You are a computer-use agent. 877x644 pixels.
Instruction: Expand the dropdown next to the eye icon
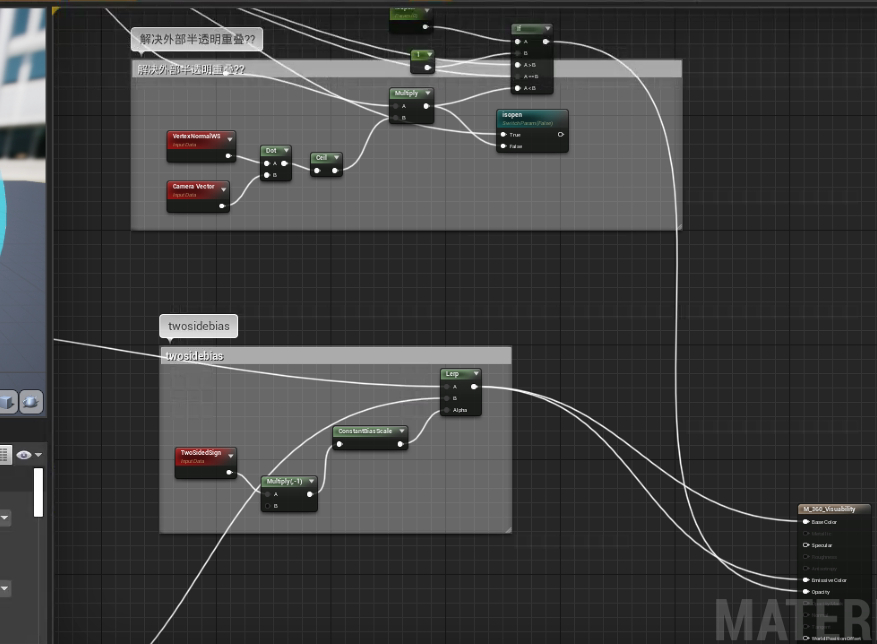[38, 454]
